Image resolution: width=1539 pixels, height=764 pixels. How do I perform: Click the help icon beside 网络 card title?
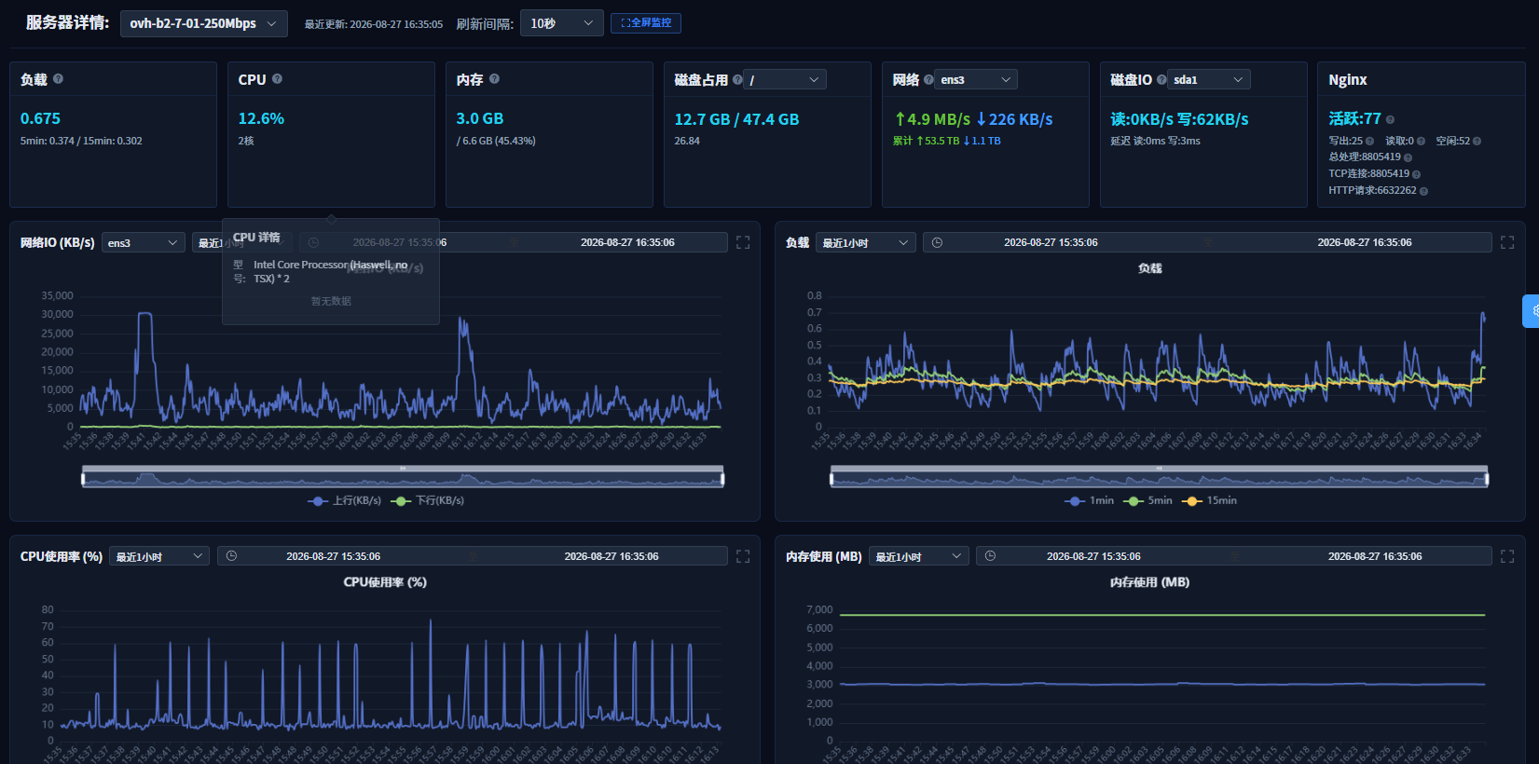(x=928, y=80)
